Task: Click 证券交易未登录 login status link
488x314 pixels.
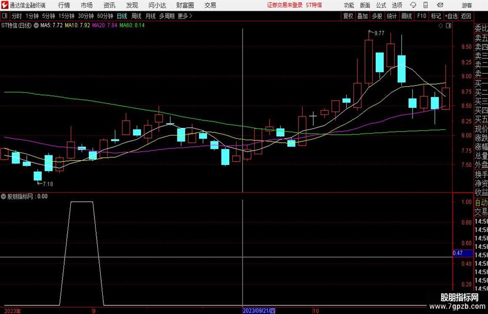Action: coord(285,5)
